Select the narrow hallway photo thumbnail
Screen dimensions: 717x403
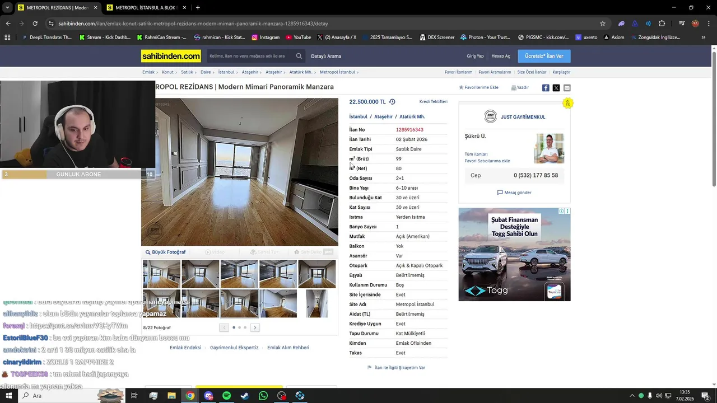click(x=316, y=303)
